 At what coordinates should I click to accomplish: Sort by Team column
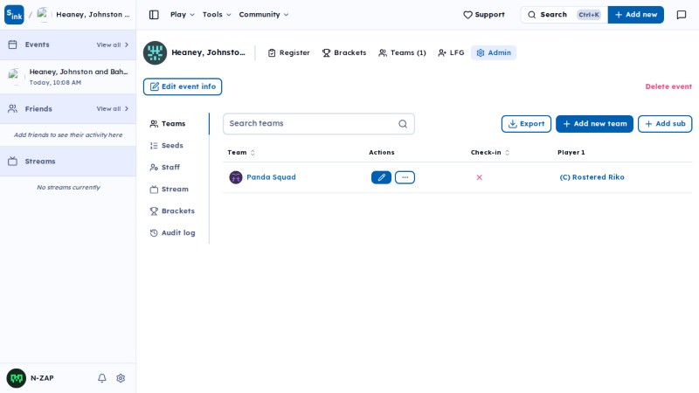[241, 152]
